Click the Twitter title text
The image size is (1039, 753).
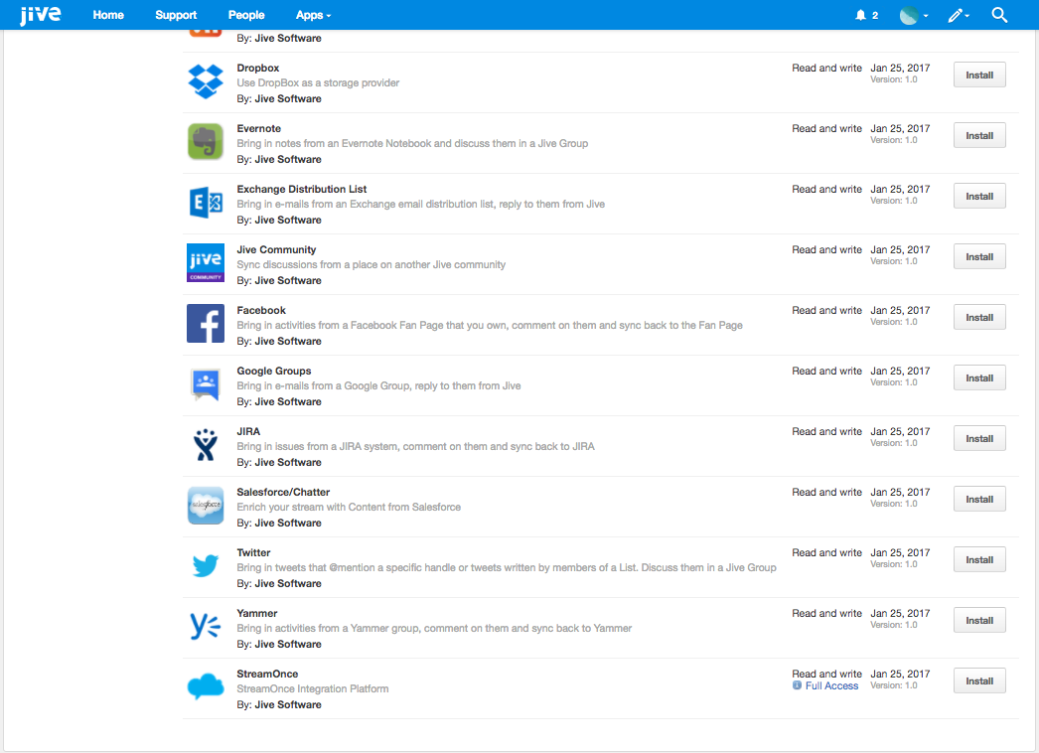click(253, 552)
